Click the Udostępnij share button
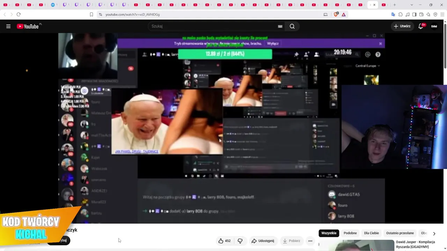Screen dimensions: 447x251 click(x=263, y=241)
